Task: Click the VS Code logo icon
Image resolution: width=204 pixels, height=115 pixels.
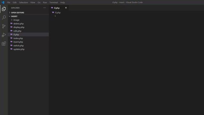Action: [3, 2]
